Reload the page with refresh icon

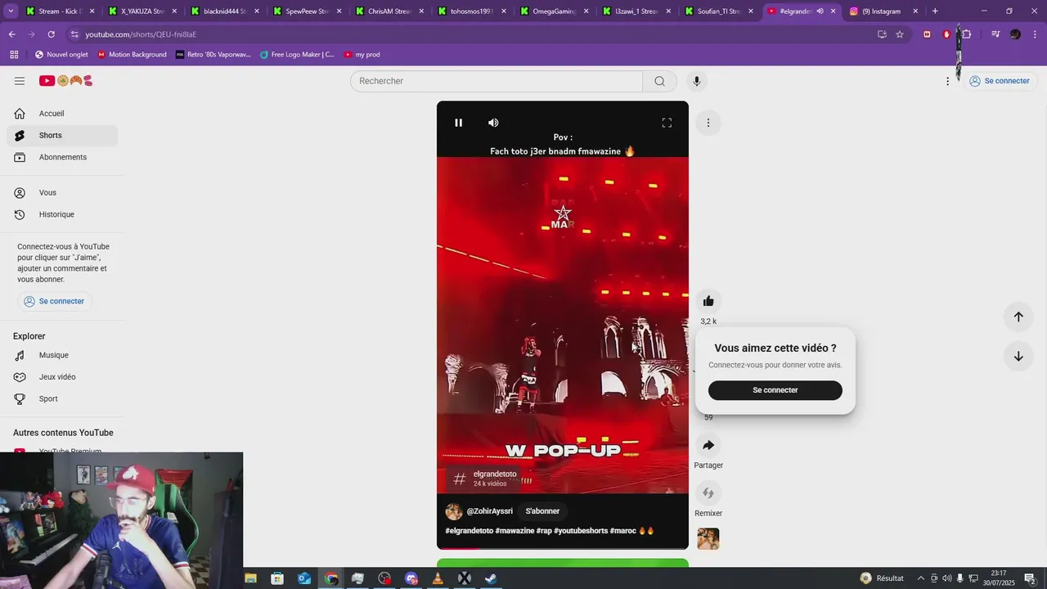coord(51,34)
